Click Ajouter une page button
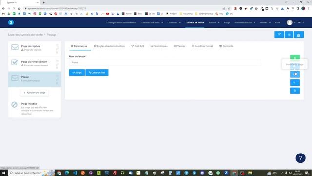 (x=35, y=93)
